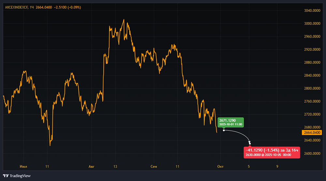
Task: Click the Сен label on time axis
Action: [x=154, y=167]
